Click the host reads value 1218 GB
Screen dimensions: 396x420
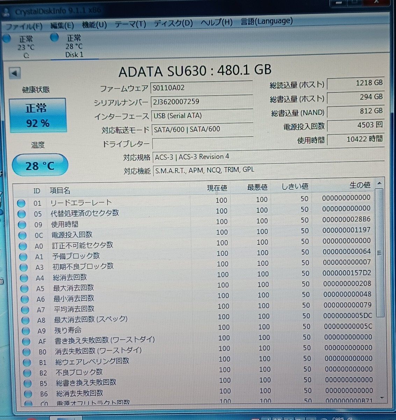(x=356, y=83)
